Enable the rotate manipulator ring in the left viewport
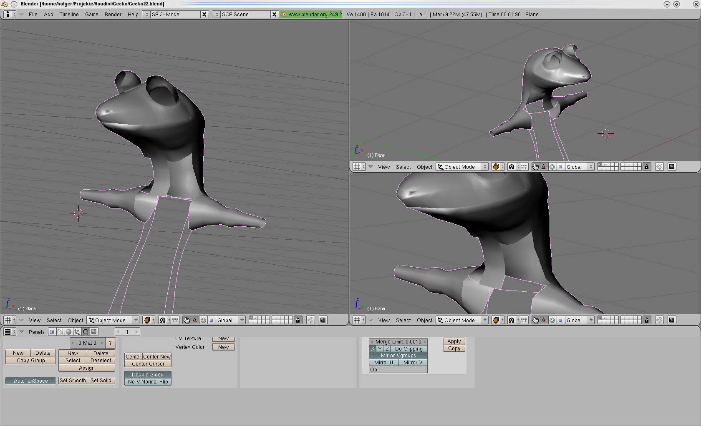The image size is (701, 426). click(x=203, y=320)
